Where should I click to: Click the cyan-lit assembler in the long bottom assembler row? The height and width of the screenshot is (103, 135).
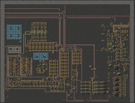21,83
